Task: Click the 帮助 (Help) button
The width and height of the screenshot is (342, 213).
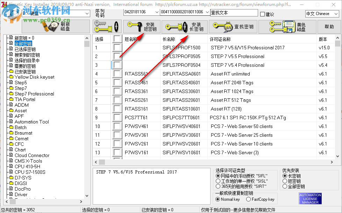Action: coord(329,26)
